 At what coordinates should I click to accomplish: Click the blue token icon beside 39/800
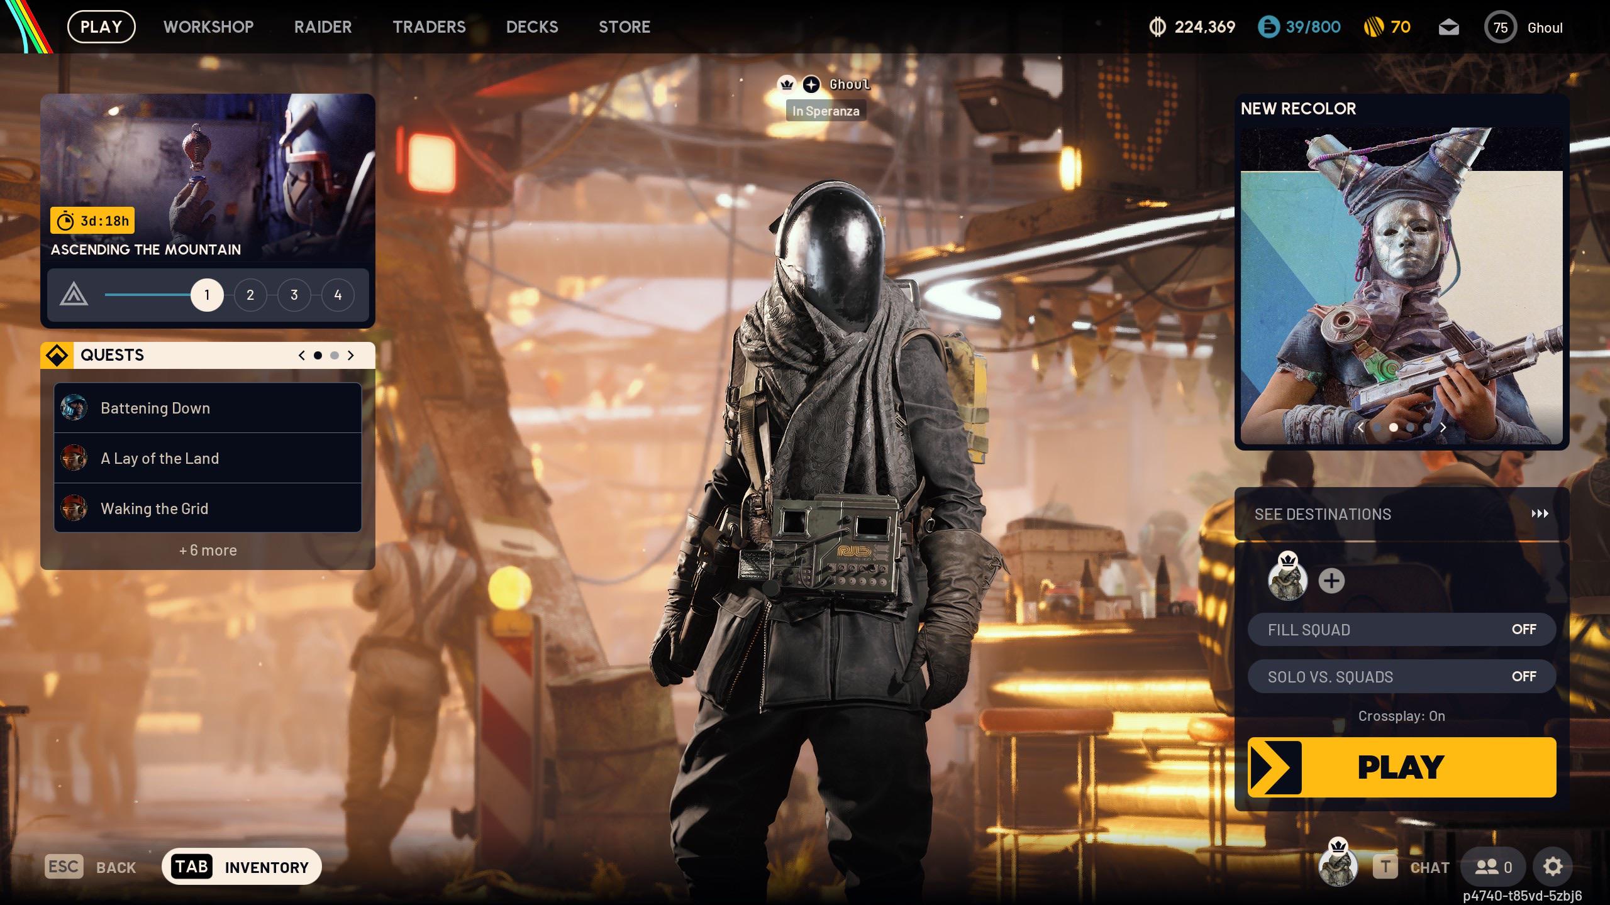click(x=1269, y=27)
